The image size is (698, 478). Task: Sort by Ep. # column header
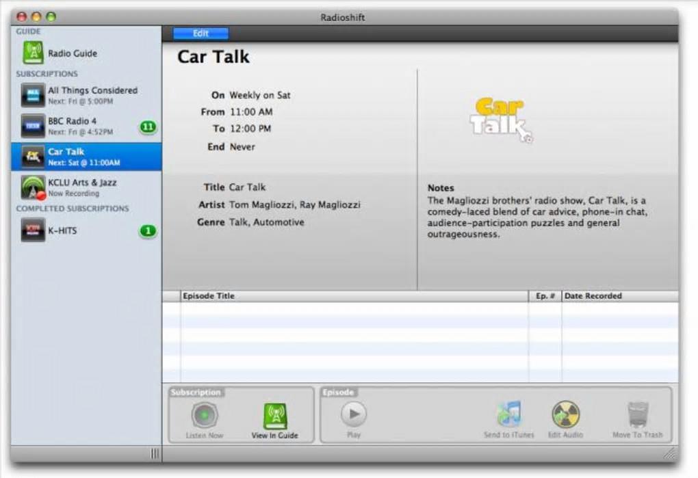click(545, 296)
